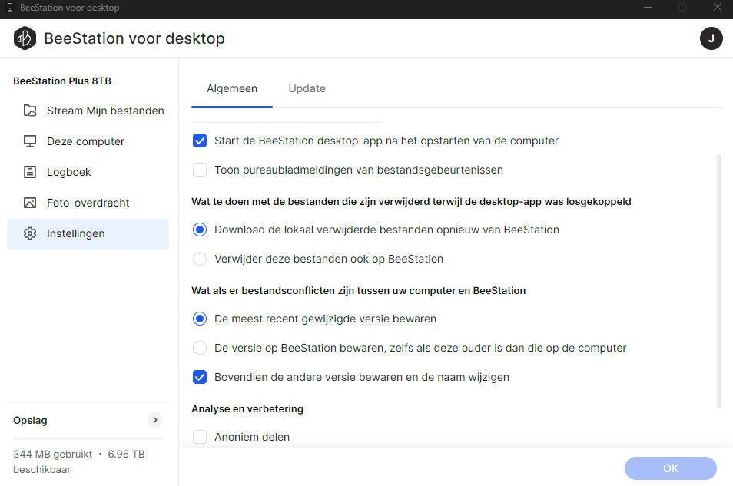733x486 pixels.
Task: Click the 344 MB gebruikt storage text
Action: point(52,455)
